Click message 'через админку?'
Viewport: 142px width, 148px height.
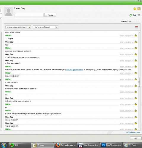click(12, 126)
